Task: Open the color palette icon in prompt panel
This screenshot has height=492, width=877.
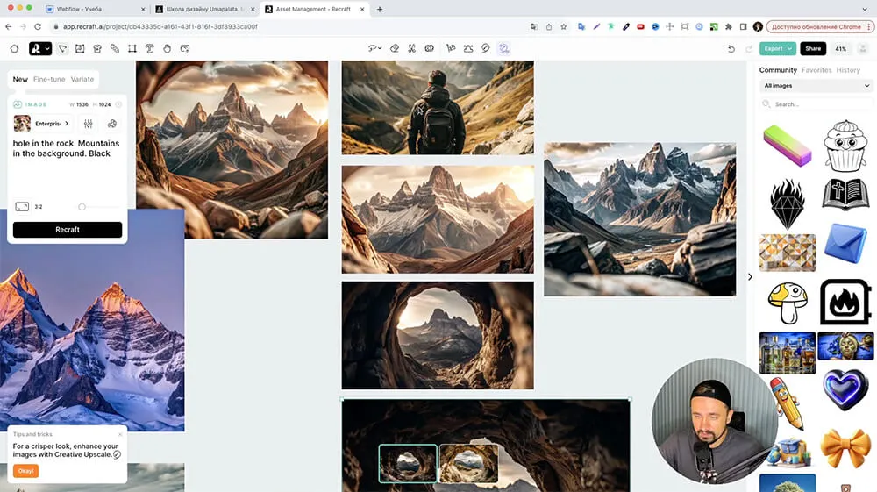Action: tap(112, 124)
